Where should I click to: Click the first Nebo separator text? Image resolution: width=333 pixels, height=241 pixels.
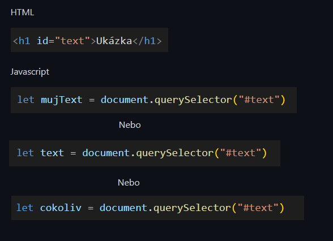coord(130,124)
